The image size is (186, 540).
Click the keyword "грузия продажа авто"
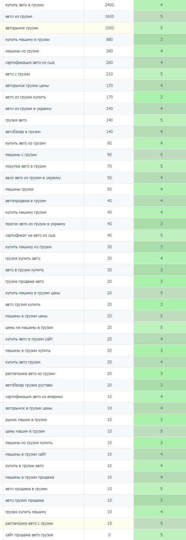tap(25, 281)
